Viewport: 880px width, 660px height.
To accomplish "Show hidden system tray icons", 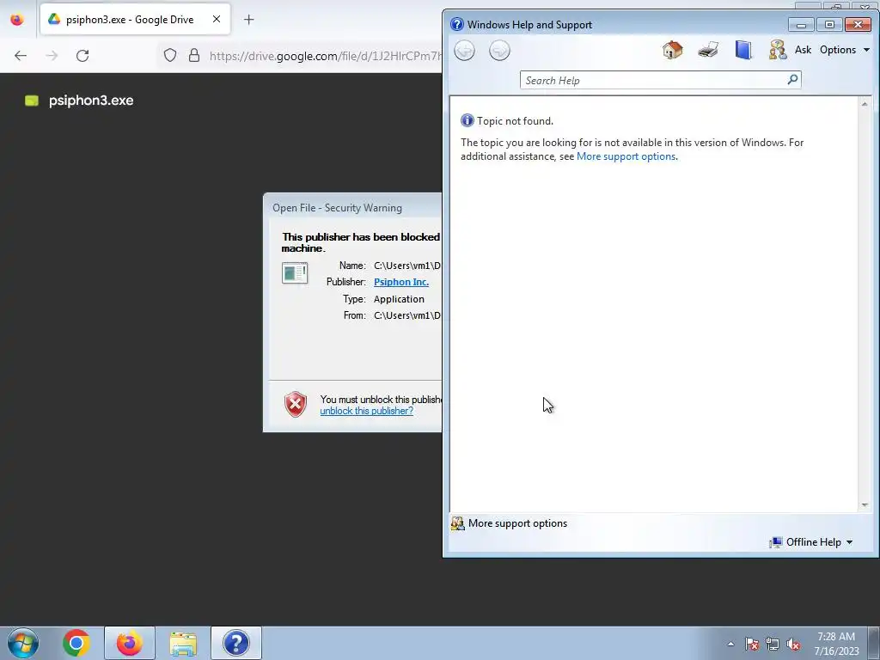I will coord(730,644).
